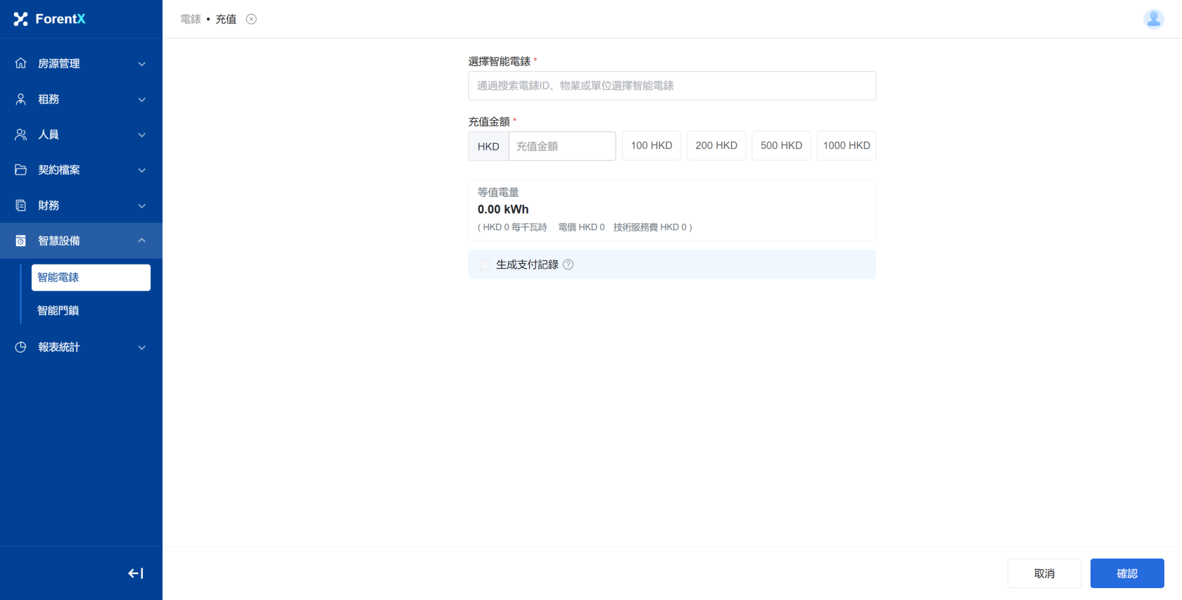Viewport: 1182px width, 600px height.
Task: Click the 充值金額 input field
Action: (561, 146)
